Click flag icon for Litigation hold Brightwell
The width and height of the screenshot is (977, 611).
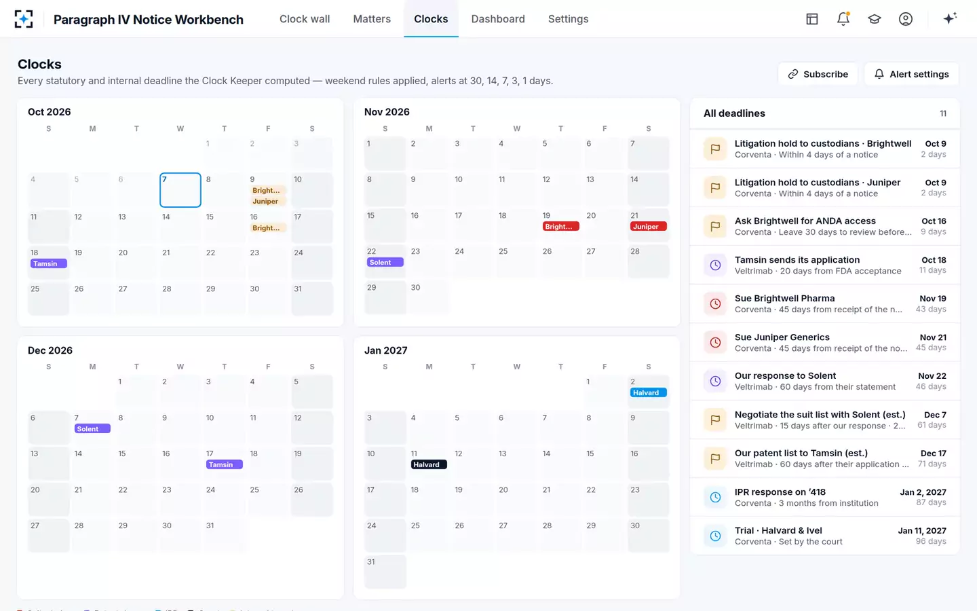[715, 149]
